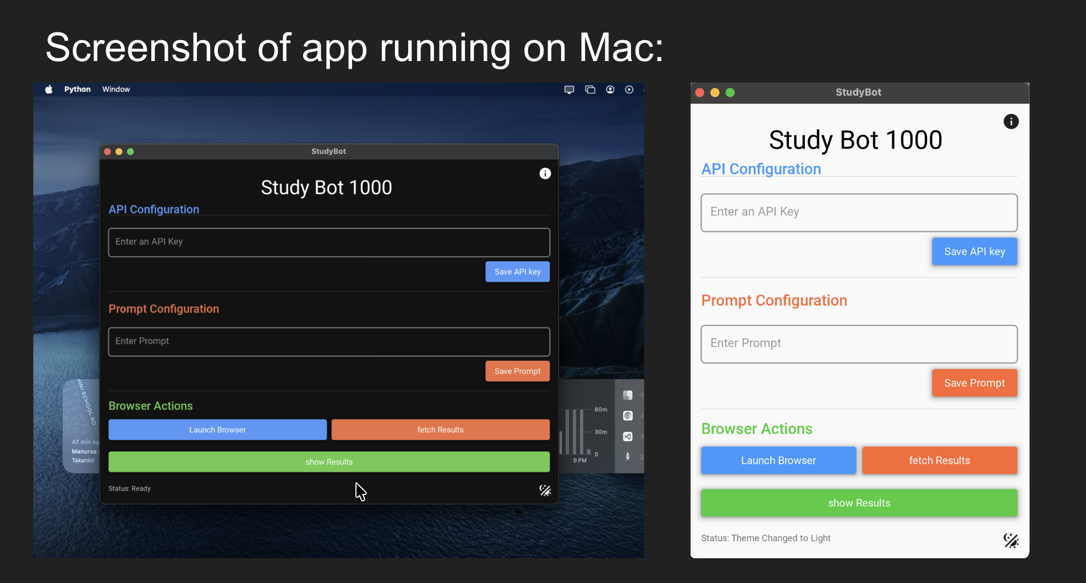Click Browser Actions heading in light window

point(756,429)
